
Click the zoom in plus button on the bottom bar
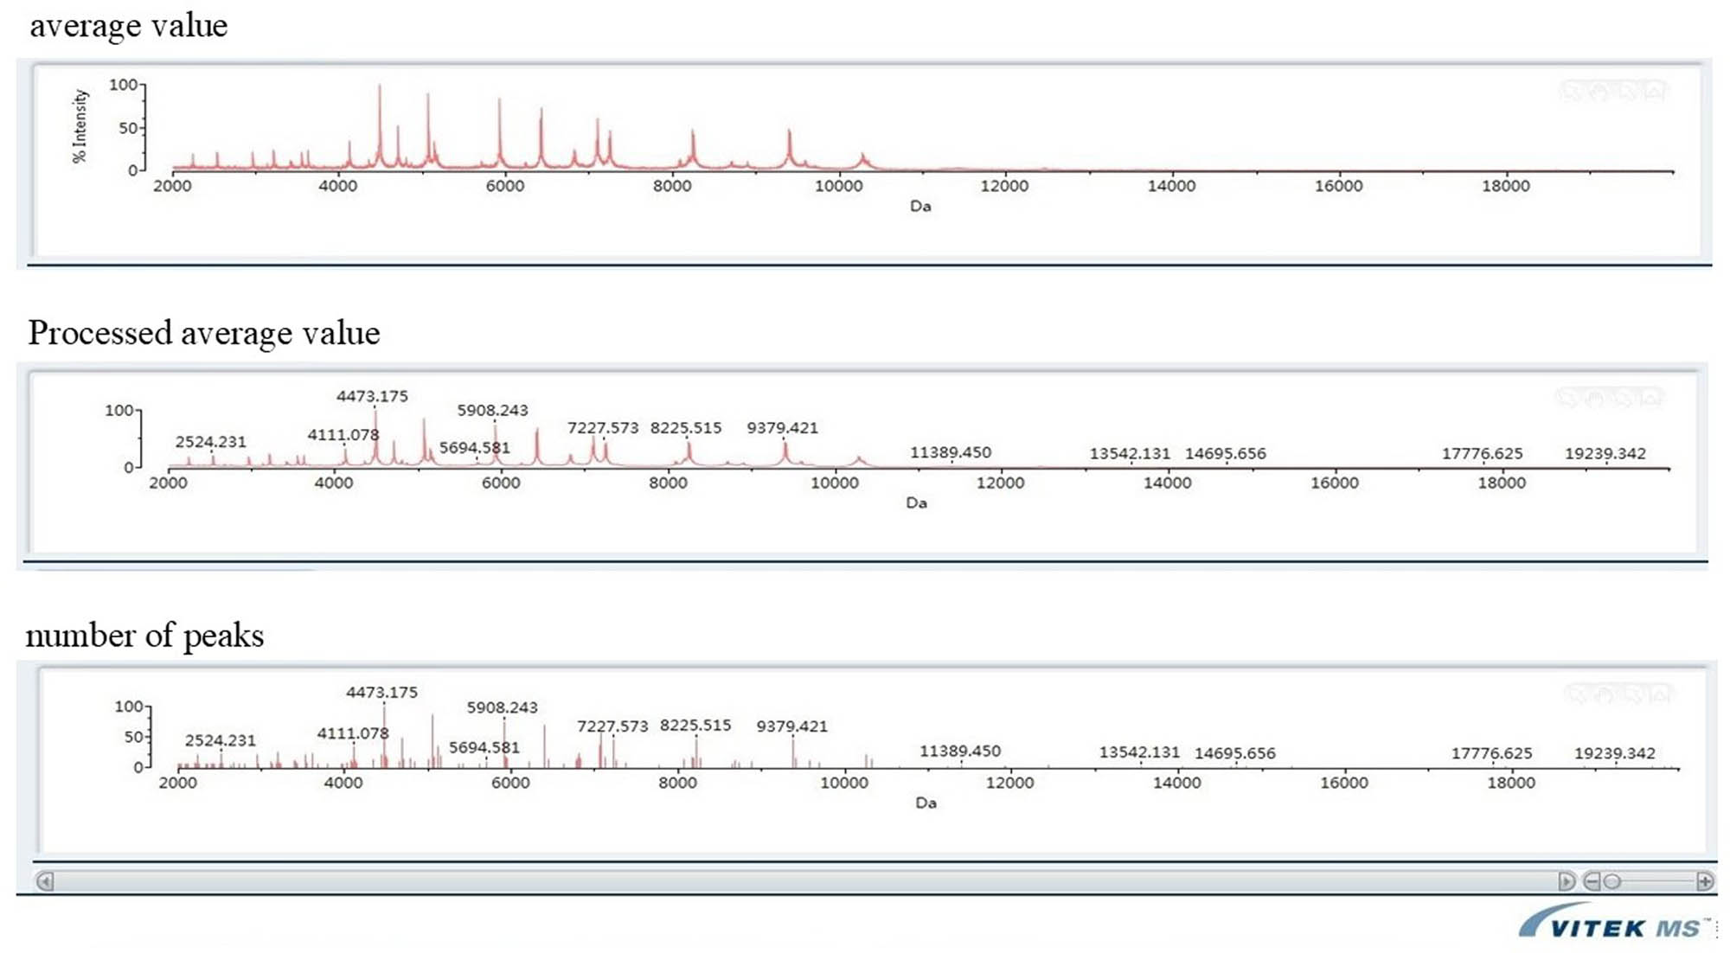pyautogui.click(x=1703, y=880)
